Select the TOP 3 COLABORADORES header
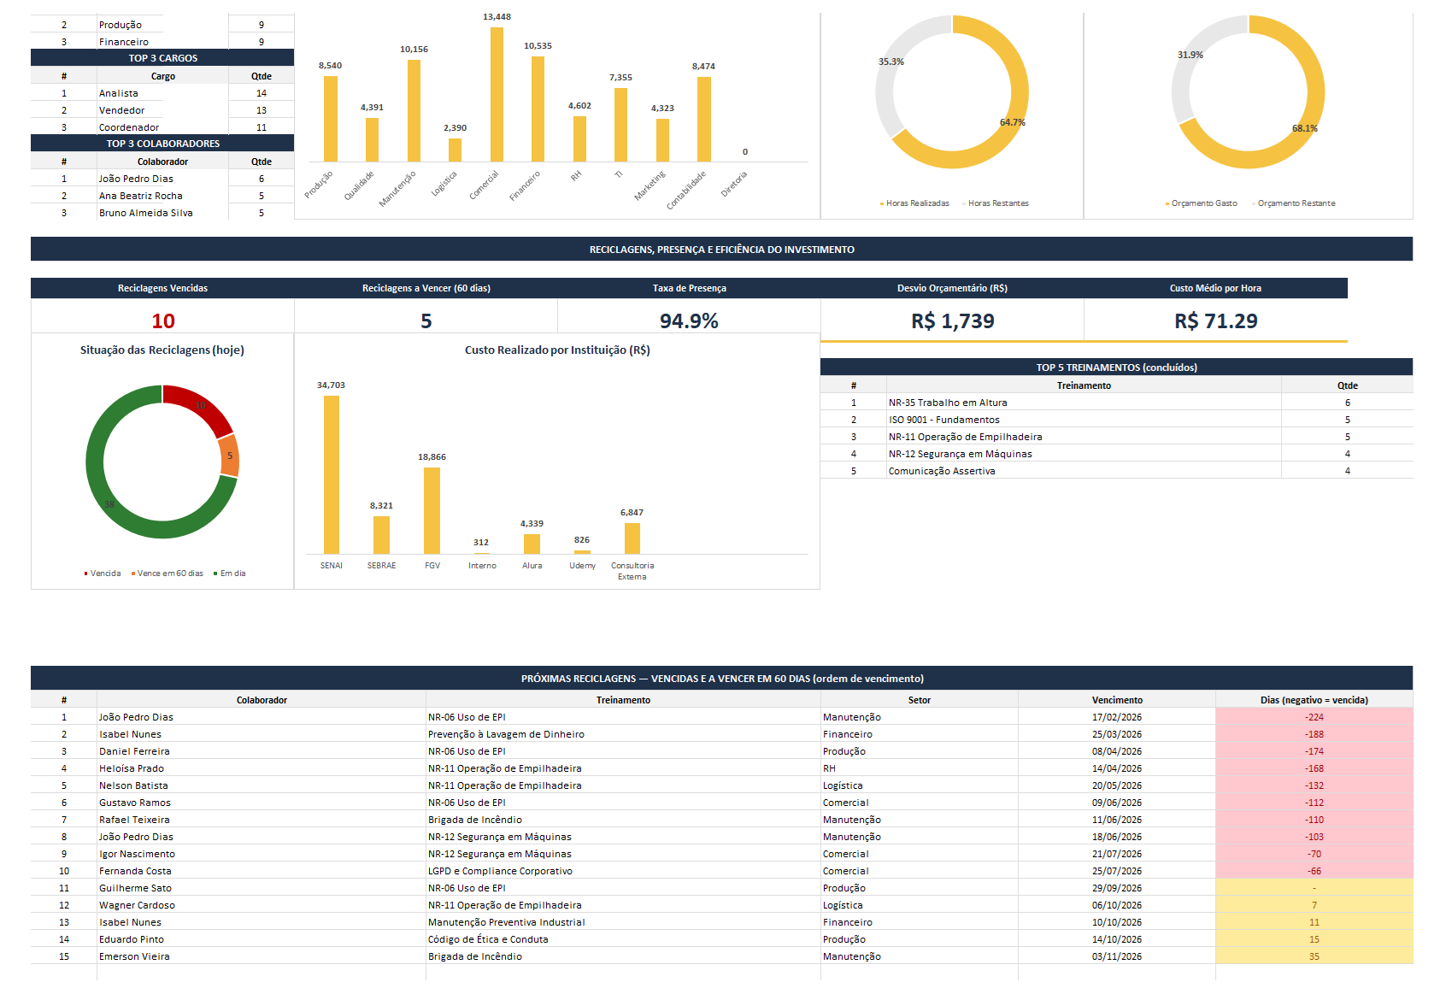This screenshot has width=1446, height=994. [162, 144]
